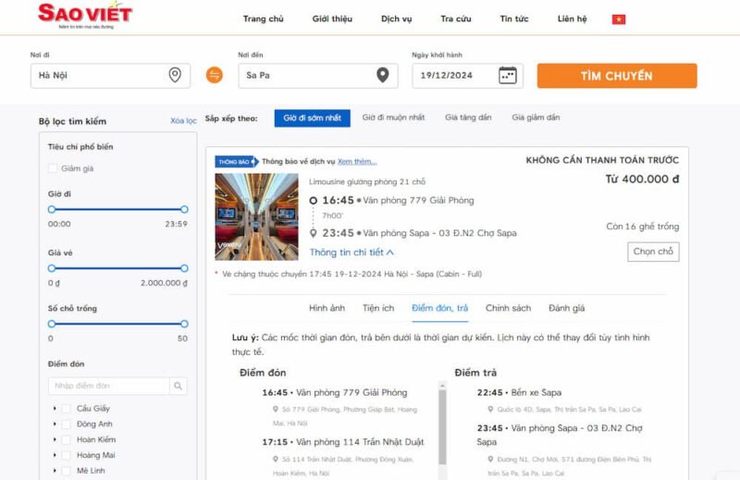Click the filled pin in Nơi đến field
The height and width of the screenshot is (480, 740).
pos(382,75)
